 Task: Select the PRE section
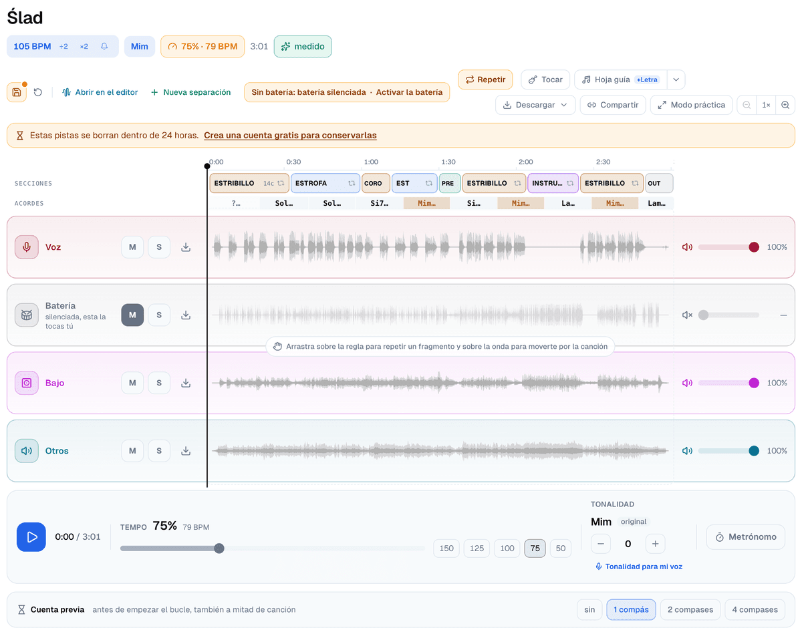click(x=450, y=183)
